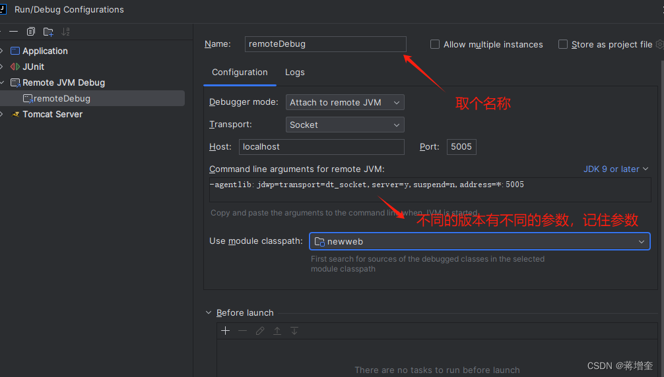Click the 'Transport:' label

230,125
